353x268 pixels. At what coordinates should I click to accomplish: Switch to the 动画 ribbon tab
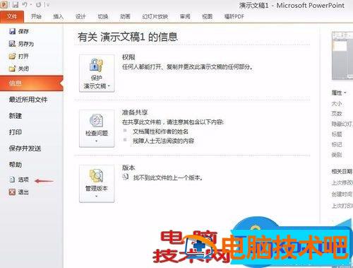click(125, 16)
